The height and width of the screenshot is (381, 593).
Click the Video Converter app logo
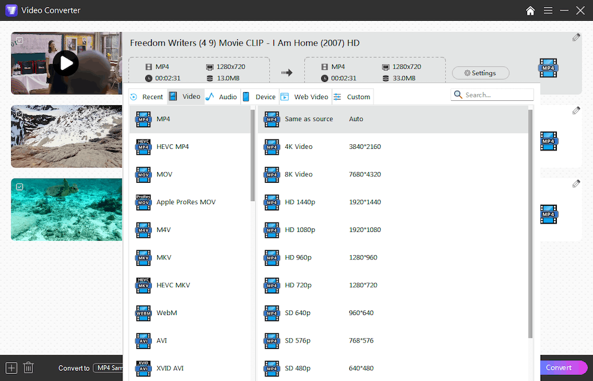11,10
